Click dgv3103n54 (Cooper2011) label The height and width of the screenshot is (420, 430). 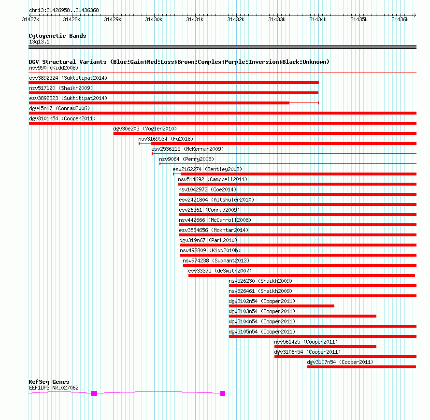(262, 311)
